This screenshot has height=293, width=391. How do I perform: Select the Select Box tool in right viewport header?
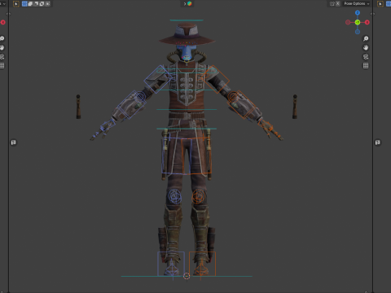380,4
